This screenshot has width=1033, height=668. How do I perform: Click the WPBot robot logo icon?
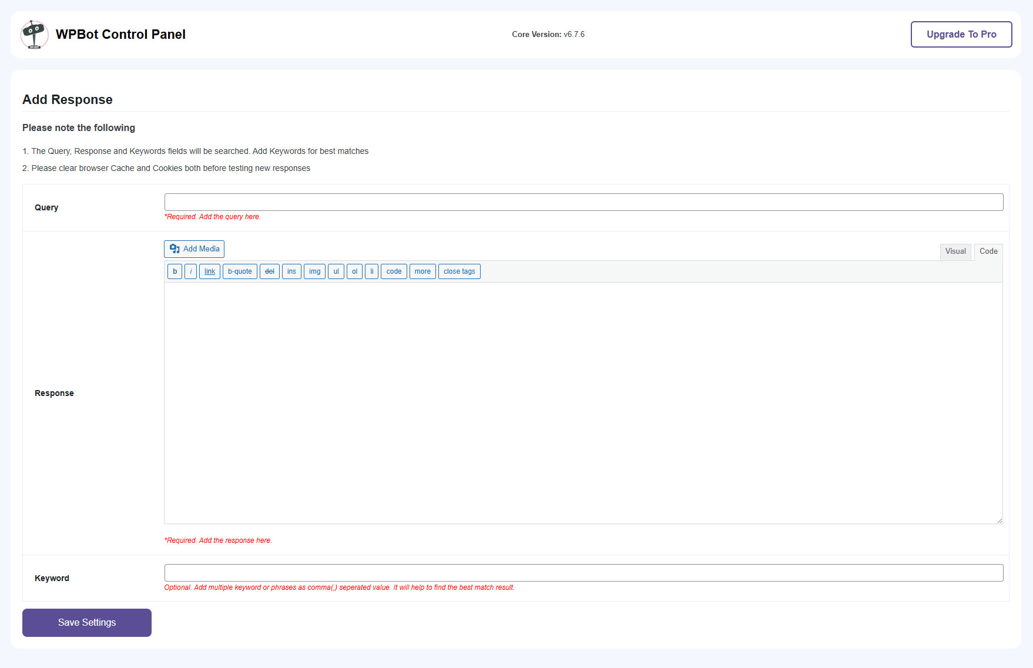(34, 35)
